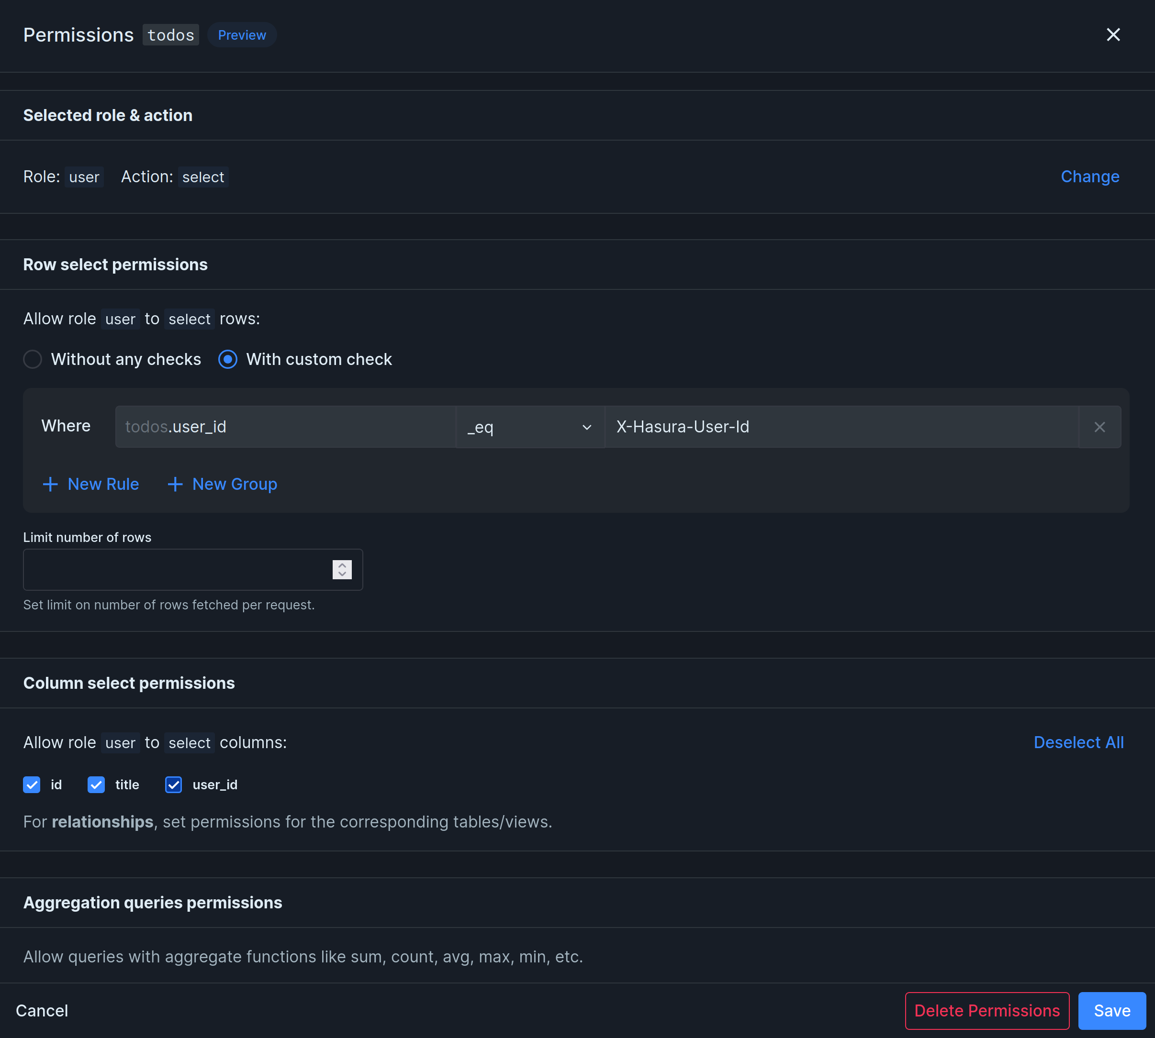1155x1038 pixels.
Task: Close the Permissions dialog
Action: click(1113, 34)
